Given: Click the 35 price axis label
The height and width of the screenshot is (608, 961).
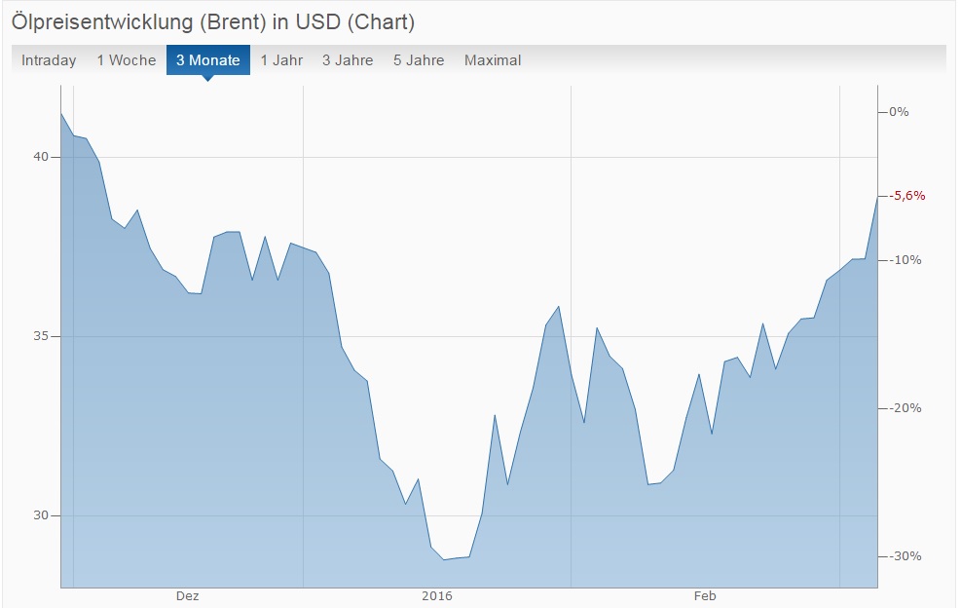Looking at the screenshot, I should tap(41, 336).
